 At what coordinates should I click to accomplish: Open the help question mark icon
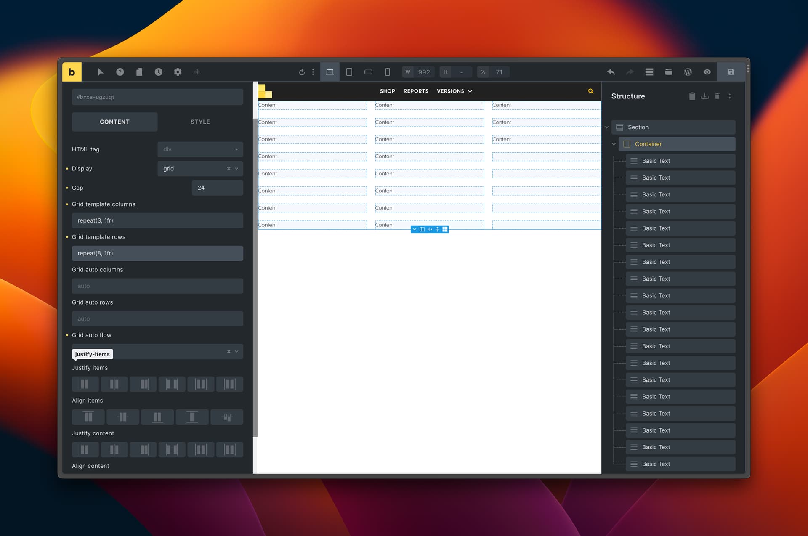(x=120, y=72)
